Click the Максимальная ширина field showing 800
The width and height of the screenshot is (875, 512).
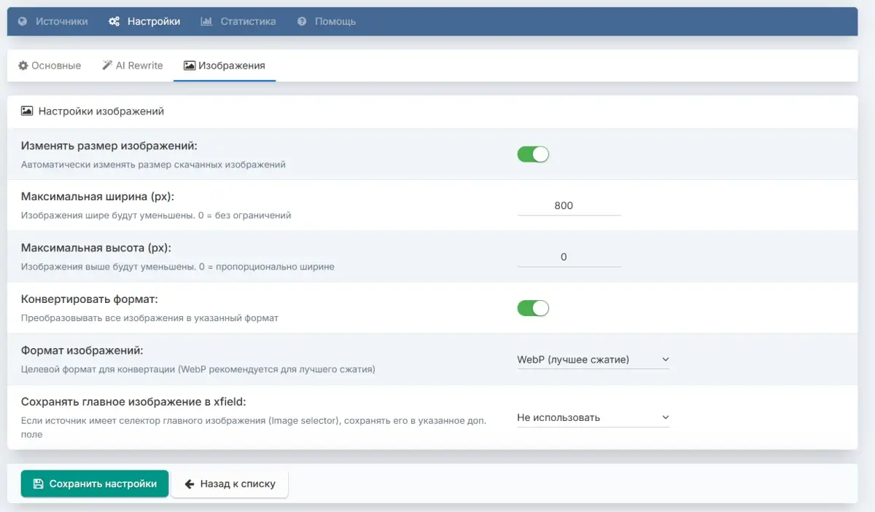pyautogui.click(x=569, y=205)
